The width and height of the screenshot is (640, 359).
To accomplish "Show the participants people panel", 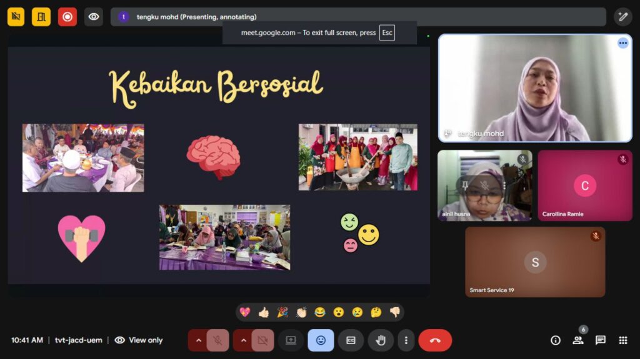I will click(578, 340).
